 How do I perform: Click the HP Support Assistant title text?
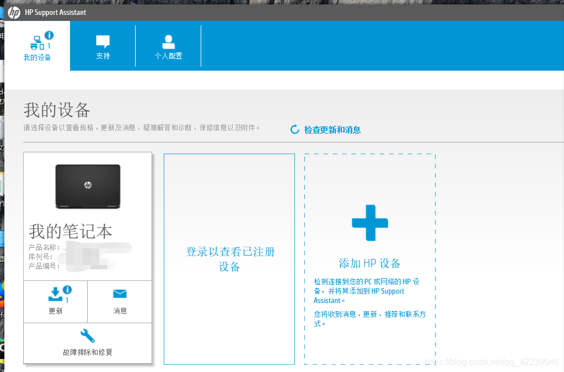tap(55, 13)
